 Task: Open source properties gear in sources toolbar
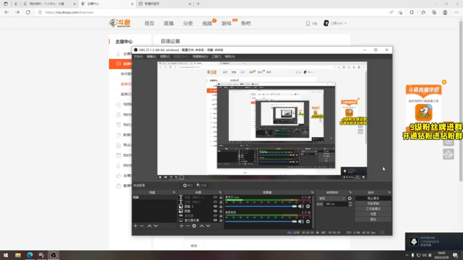coord(194,226)
